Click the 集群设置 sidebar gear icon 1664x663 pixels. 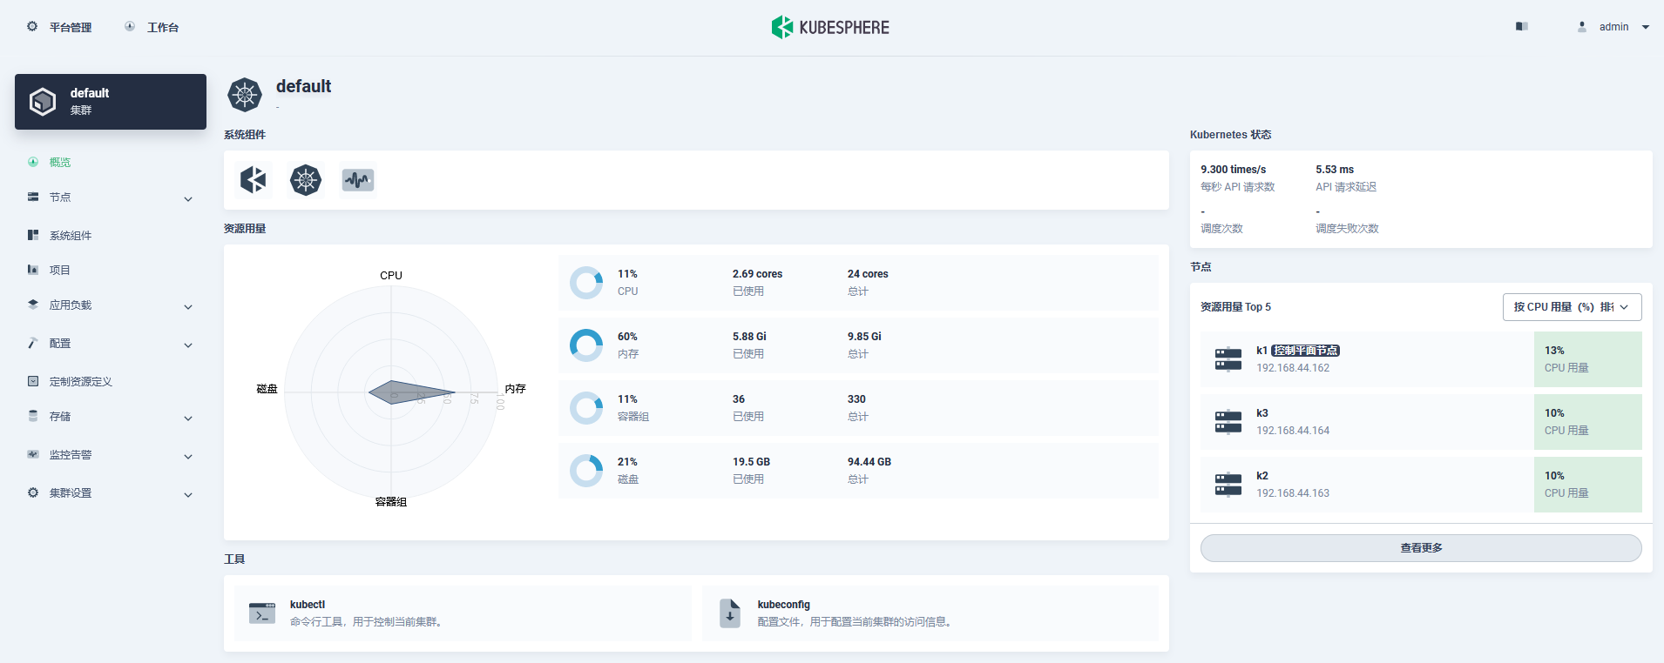[33, 492]
